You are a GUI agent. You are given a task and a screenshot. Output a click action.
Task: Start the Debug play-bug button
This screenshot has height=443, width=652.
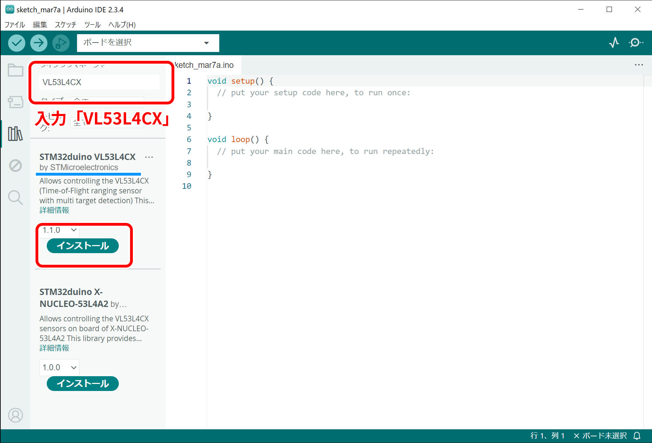click(x=61, y=43)
